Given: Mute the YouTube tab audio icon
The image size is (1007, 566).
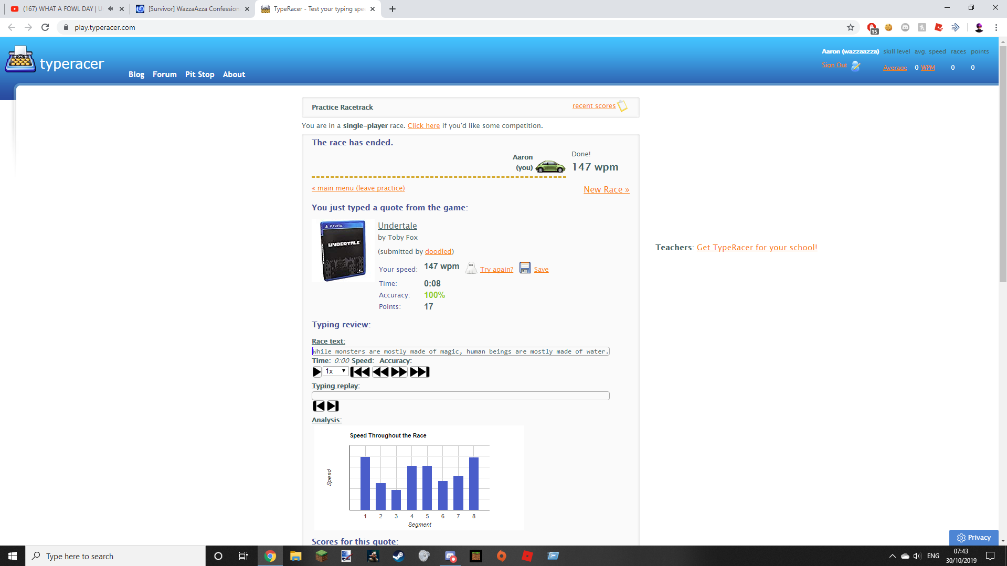Looking at the screenshot, I should pos(110,9).
